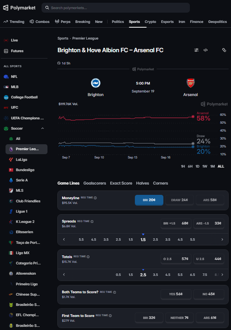Open the Politics tab
The image size is (231, 330).
tap(118, 22)
